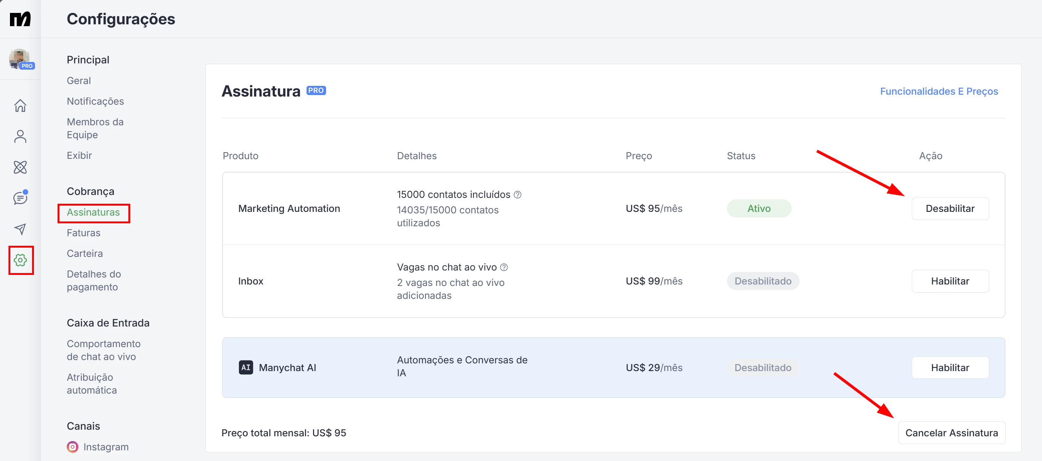Open Settings gear icon in sidebar
1042x461 pixels.
20,260
